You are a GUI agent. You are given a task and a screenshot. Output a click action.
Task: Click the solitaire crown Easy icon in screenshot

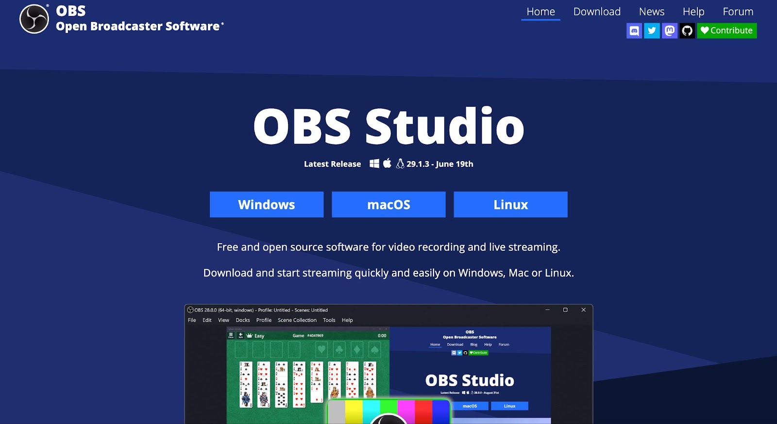(250, 335)
